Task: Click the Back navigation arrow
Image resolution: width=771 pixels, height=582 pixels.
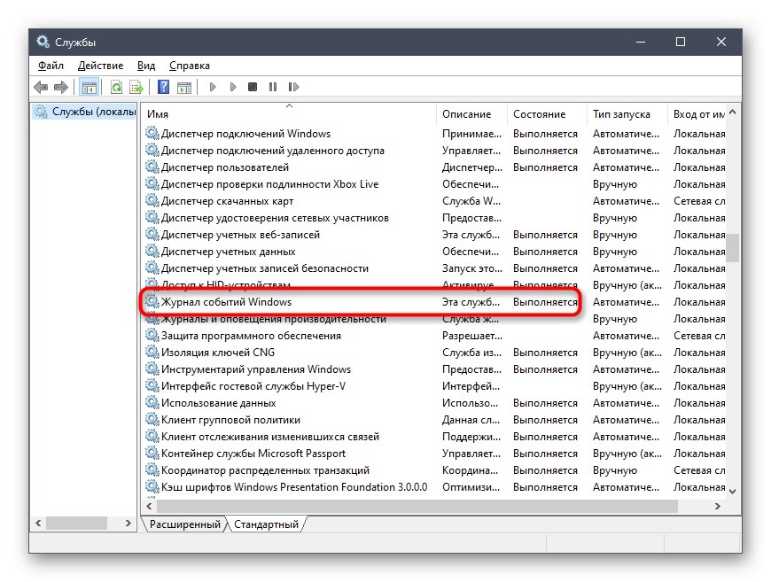Action: click(x=41, y=87)
